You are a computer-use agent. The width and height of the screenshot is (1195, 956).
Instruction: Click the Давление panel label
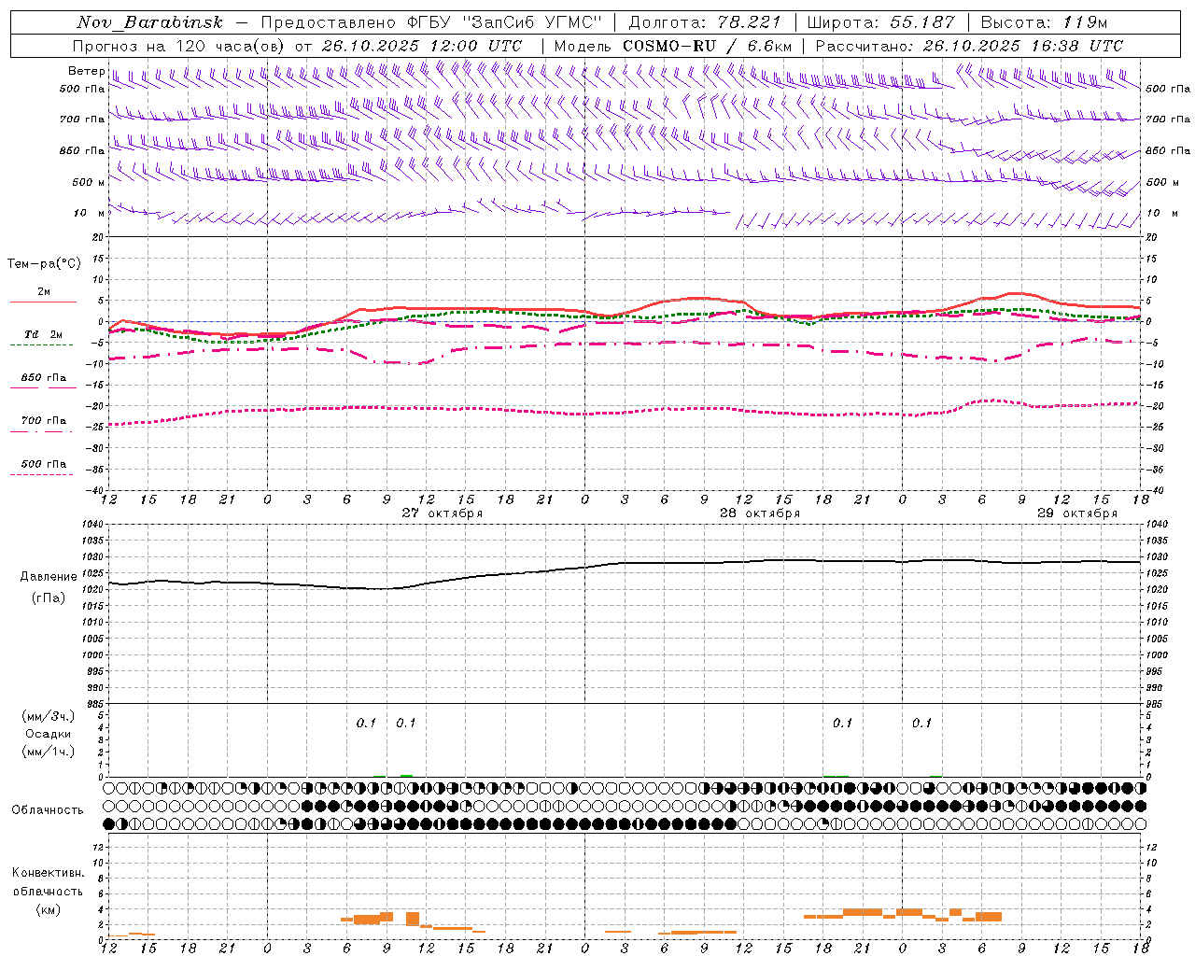click(x=49, y=577)
